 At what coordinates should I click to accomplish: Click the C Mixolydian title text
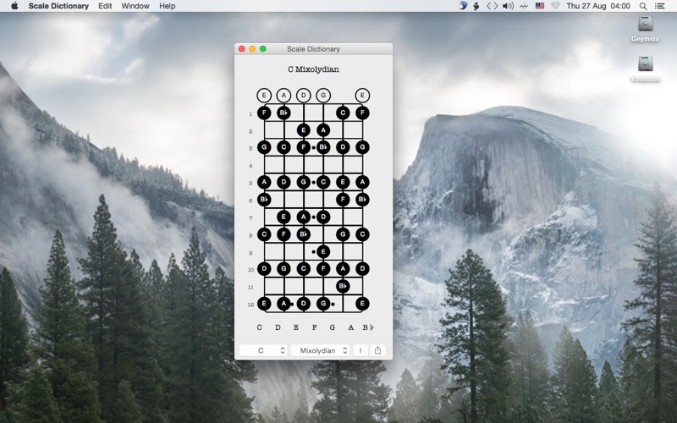click(x=313, y=69)
